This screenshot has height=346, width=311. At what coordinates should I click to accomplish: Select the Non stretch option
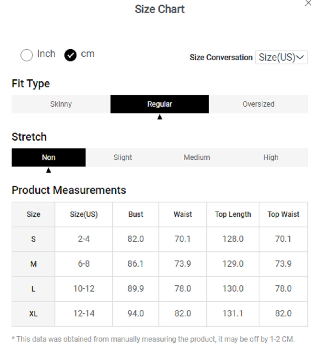tap(49, 157)
